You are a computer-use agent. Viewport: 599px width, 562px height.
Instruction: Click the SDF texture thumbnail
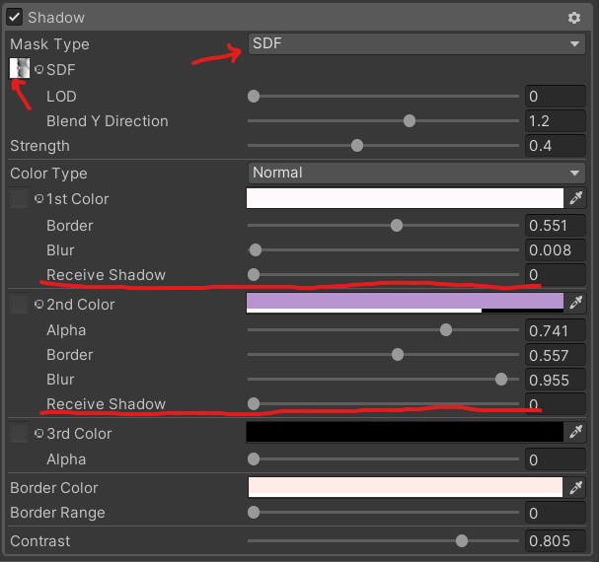pos(19,69)
